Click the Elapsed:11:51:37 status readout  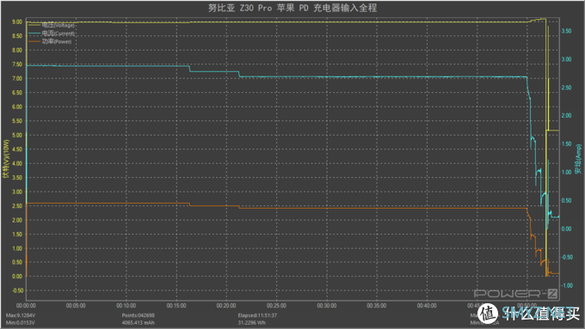257,315
